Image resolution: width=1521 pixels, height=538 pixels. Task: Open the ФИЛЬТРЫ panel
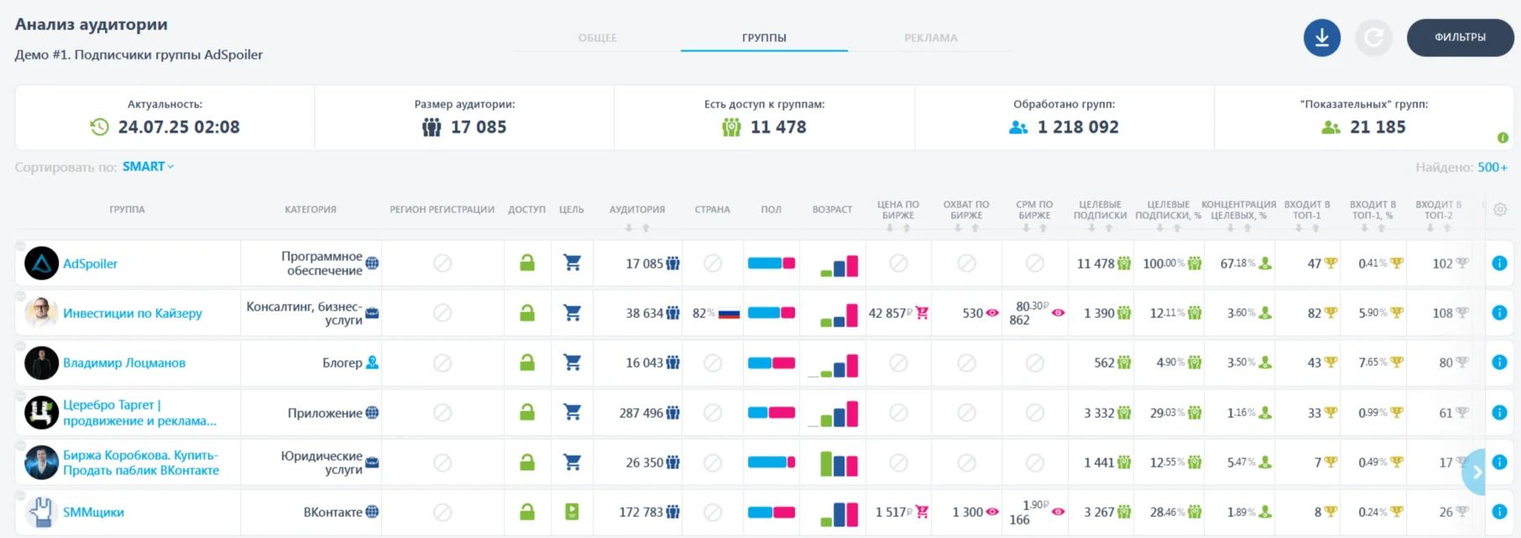1460,38
